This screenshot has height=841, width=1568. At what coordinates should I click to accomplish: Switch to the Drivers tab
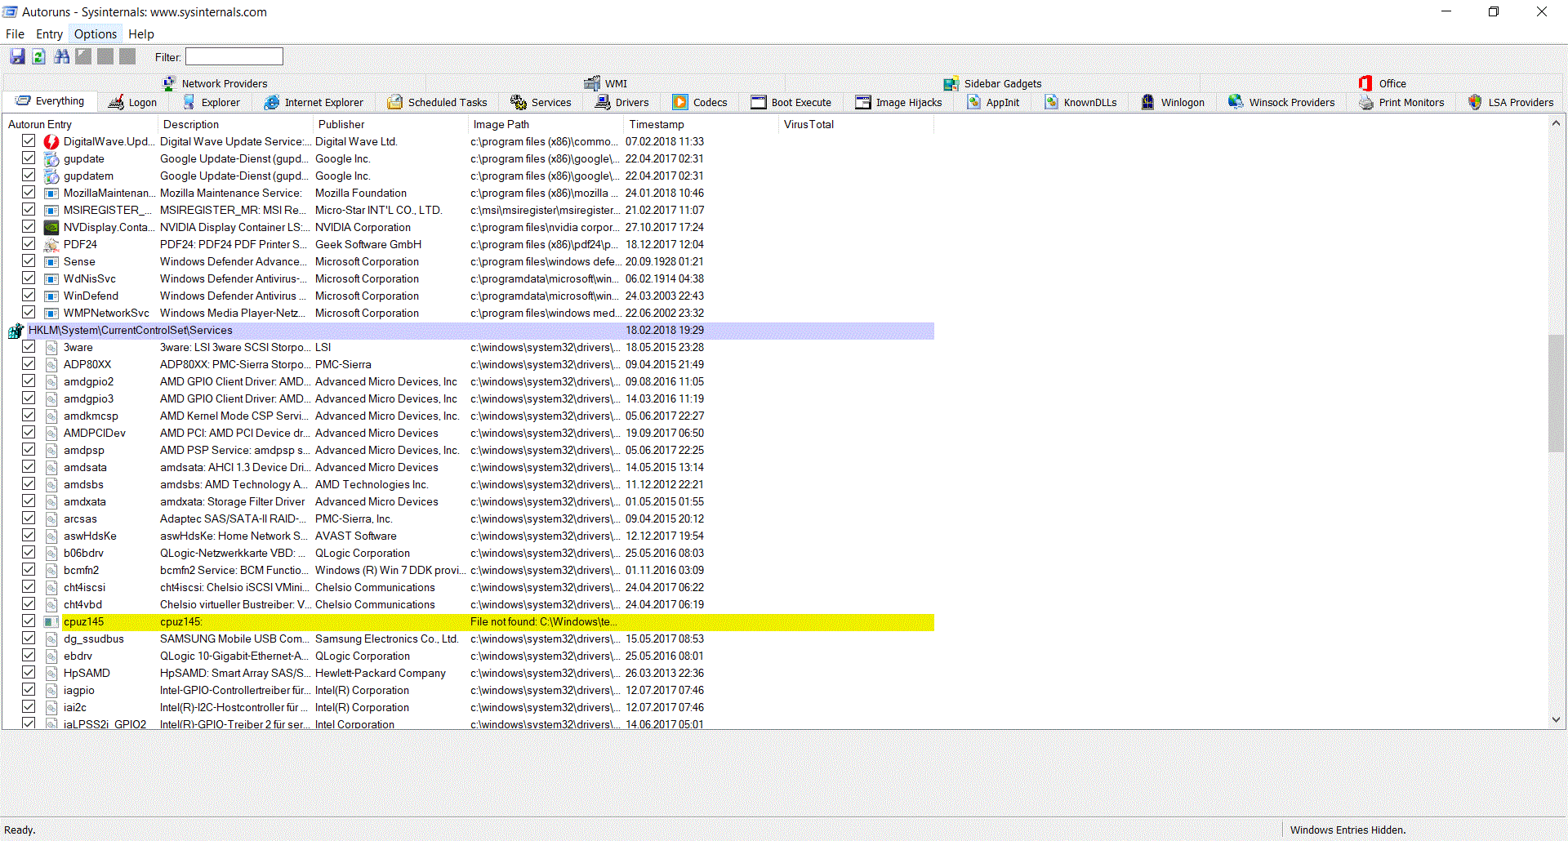coord(622,102)
